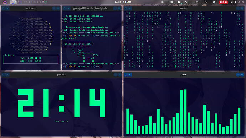Click 'Arming ConditionNeedsUpdate...' line

point(85,30)
